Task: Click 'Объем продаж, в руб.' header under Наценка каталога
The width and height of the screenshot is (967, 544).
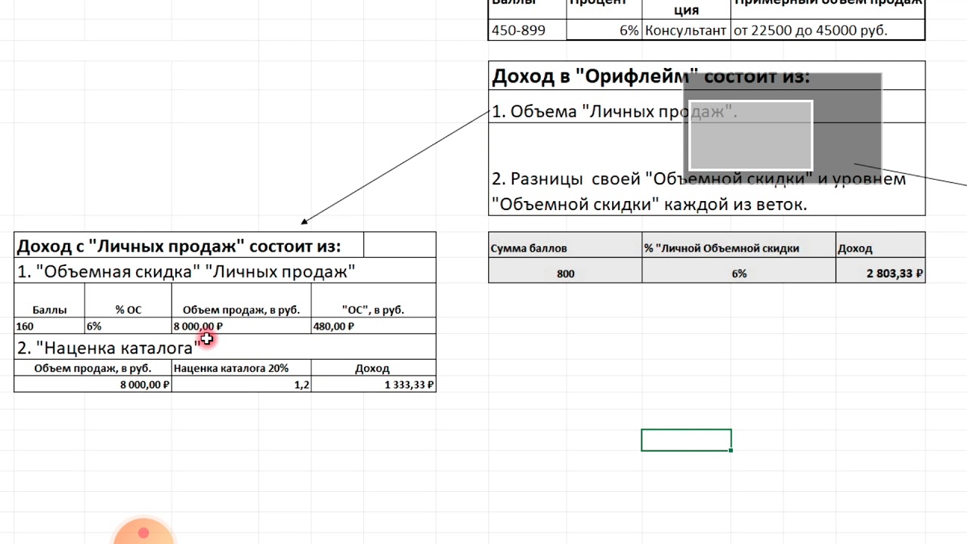Action: point(93,369)
